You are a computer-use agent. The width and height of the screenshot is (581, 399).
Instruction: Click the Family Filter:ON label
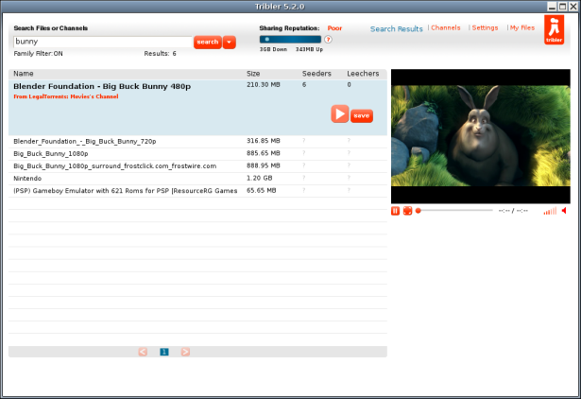(x=38, y=53)
